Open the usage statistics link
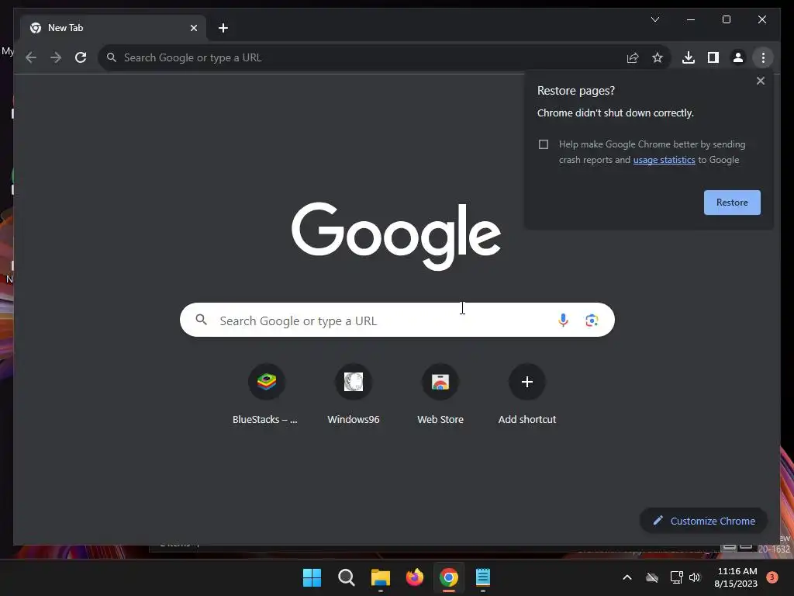 click(664, 160)
